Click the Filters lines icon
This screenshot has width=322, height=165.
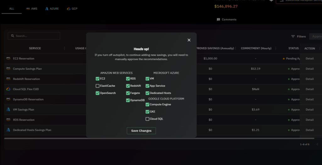[x=293, y=36]
